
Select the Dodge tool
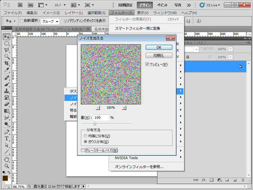point(7,124)
